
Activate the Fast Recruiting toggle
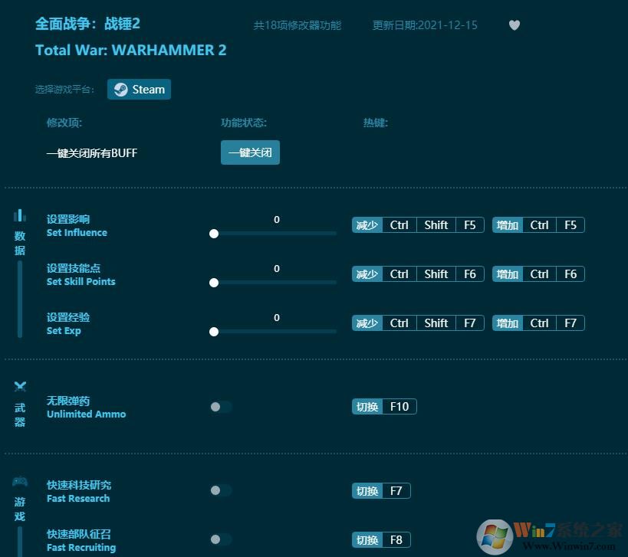(x=221, y=539)
